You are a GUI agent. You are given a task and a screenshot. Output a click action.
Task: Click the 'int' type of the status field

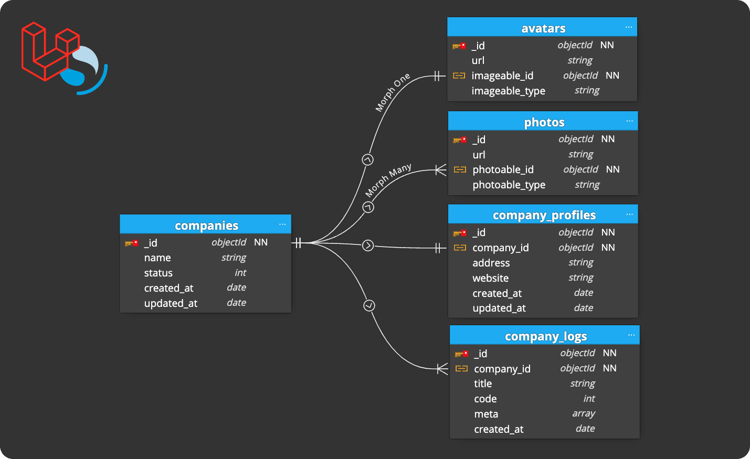click(240, 273)
